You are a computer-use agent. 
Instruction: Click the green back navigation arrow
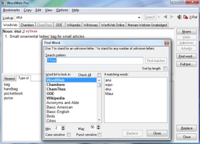click(166, 17)
